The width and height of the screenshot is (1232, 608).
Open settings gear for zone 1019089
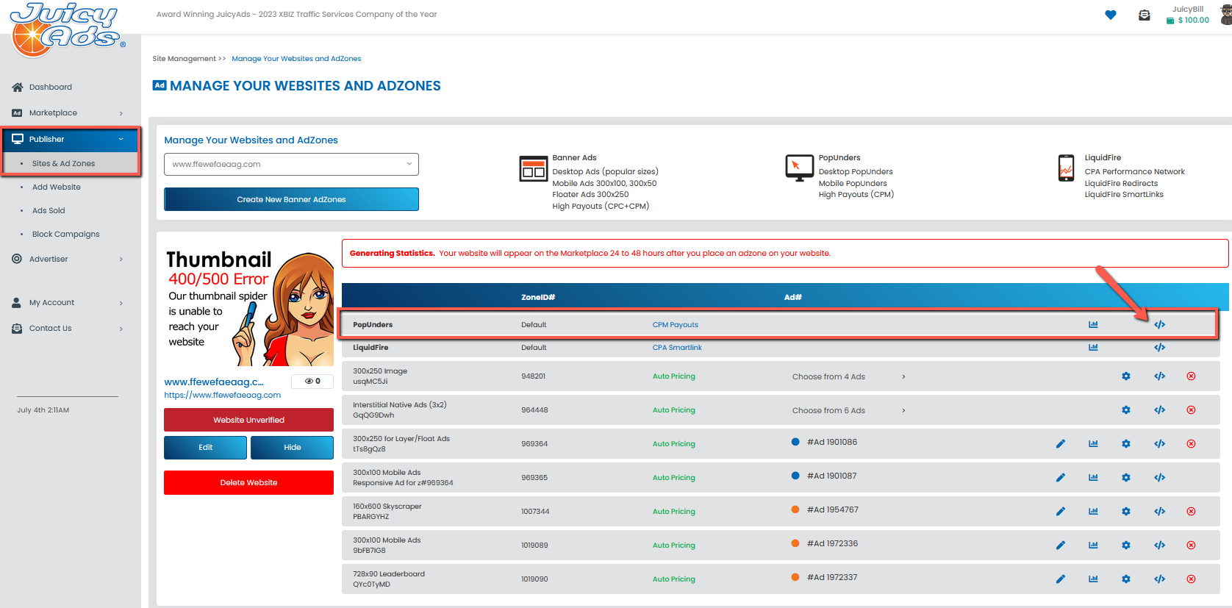pyautogui.click(x=1126, y=546)
